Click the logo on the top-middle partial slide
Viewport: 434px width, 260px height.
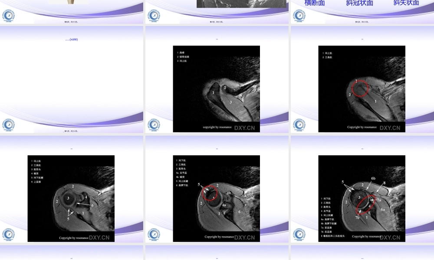(154, 16)
